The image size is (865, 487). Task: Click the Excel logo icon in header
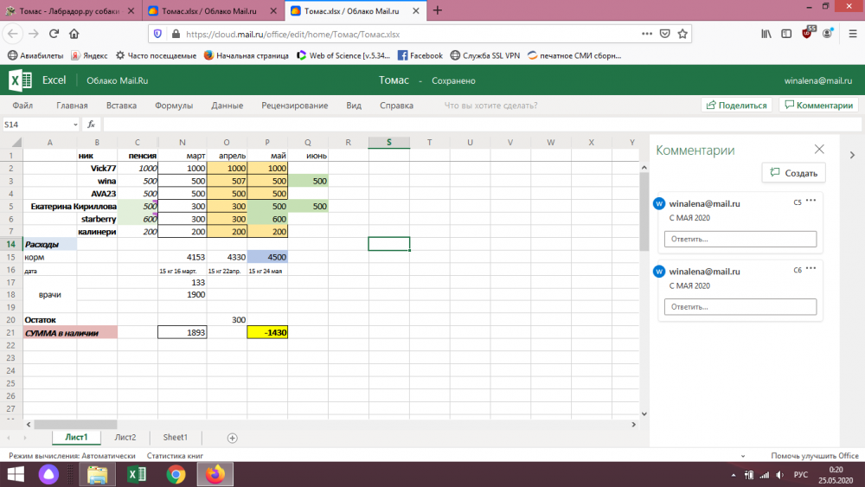point(21,80)
